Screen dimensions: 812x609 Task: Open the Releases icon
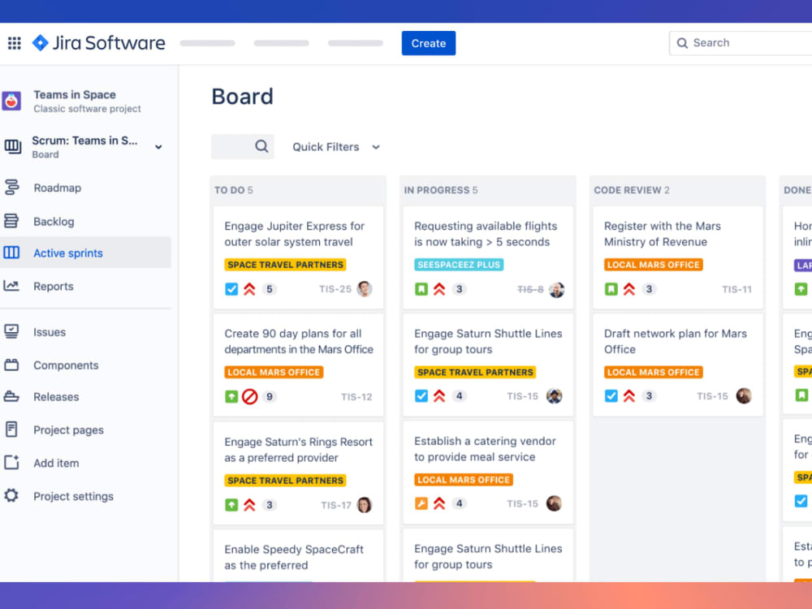14,397
